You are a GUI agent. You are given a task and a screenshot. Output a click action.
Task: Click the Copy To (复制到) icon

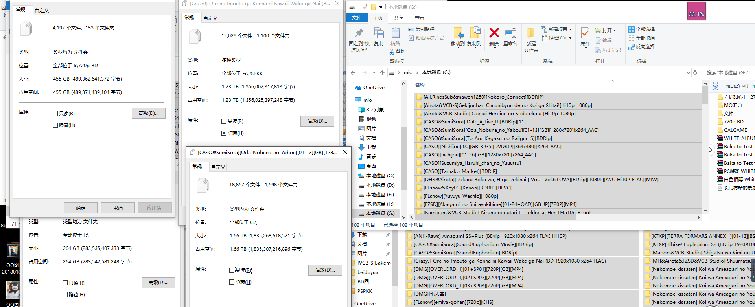(x=475, y=33)
